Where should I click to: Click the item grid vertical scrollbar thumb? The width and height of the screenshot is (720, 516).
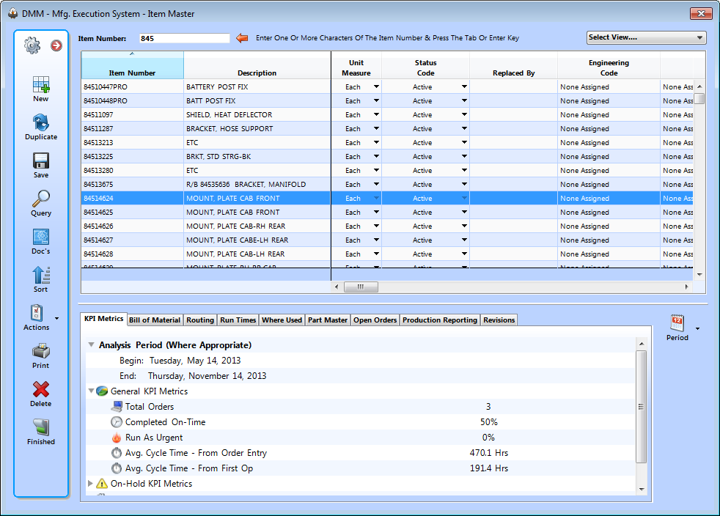point(699,98)
